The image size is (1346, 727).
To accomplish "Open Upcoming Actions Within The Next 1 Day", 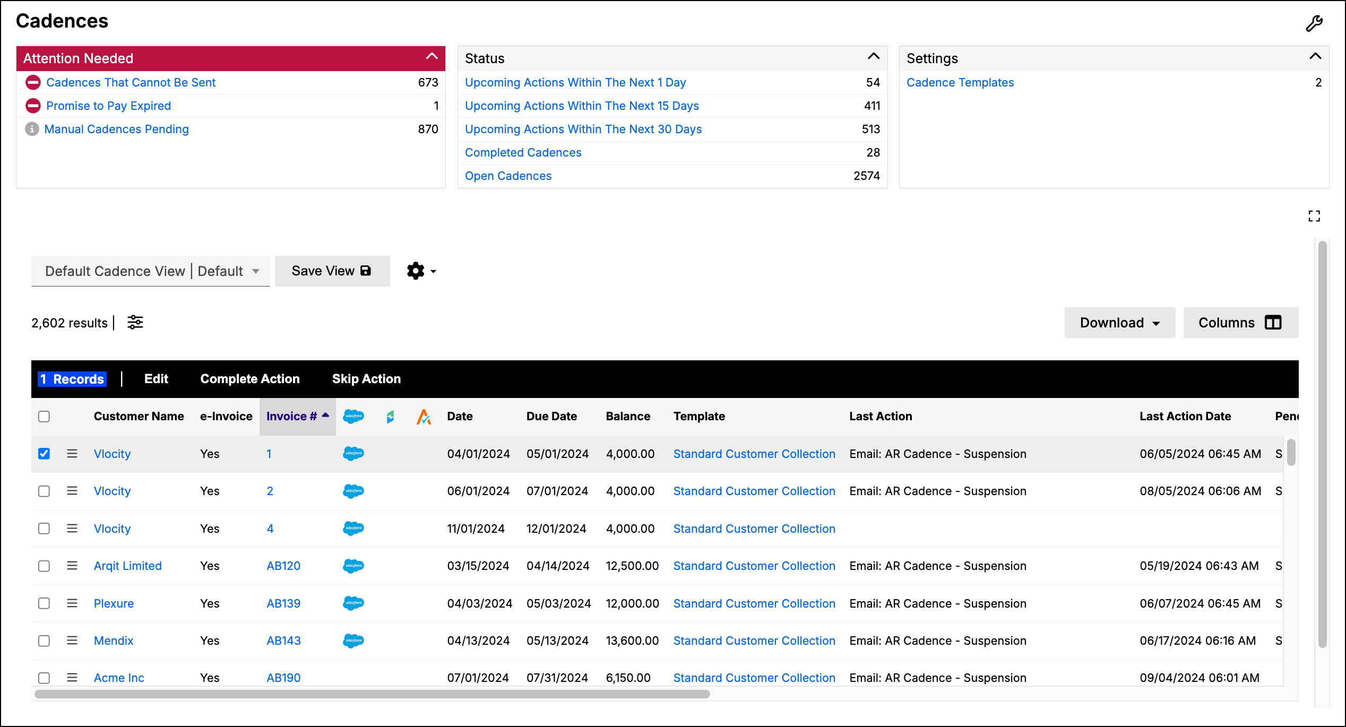I will pos(575,82).
